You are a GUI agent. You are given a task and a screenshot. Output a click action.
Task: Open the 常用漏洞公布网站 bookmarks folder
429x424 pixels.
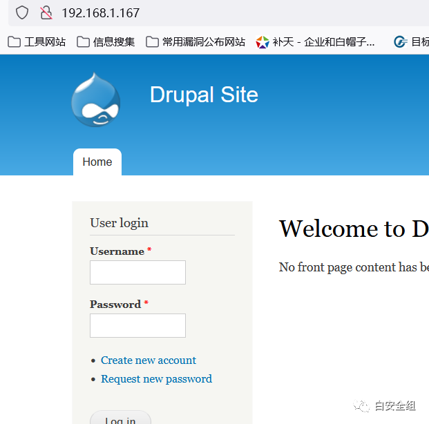click(x=196, y=42)
